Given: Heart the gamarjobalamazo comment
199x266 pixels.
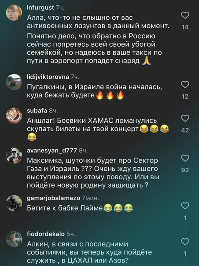Looking at the screenshot, I should pos(185,206).
